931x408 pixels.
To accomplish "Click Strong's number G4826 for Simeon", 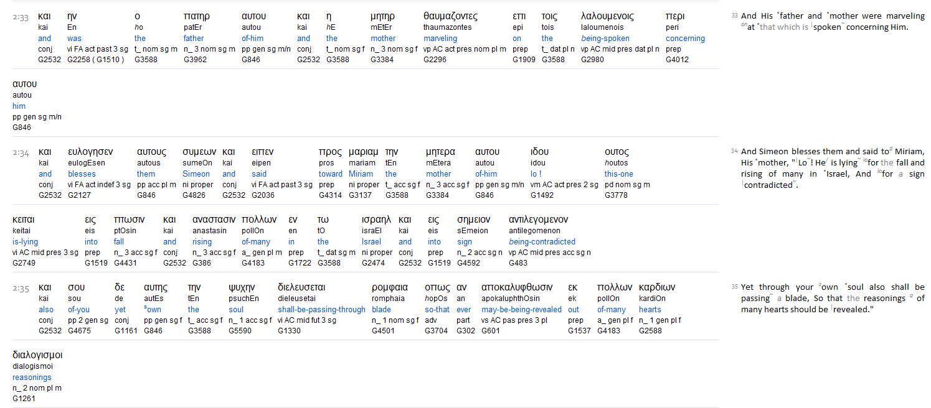I will (x=194, y=195).
